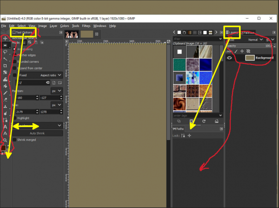Enable Expand from center option

tap(14, 68)
